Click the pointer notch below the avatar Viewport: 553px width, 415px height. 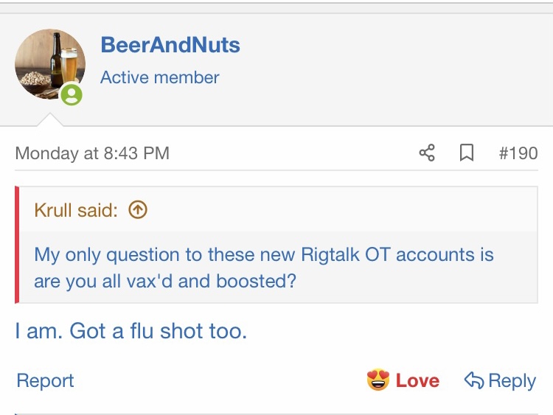[49, 119]
